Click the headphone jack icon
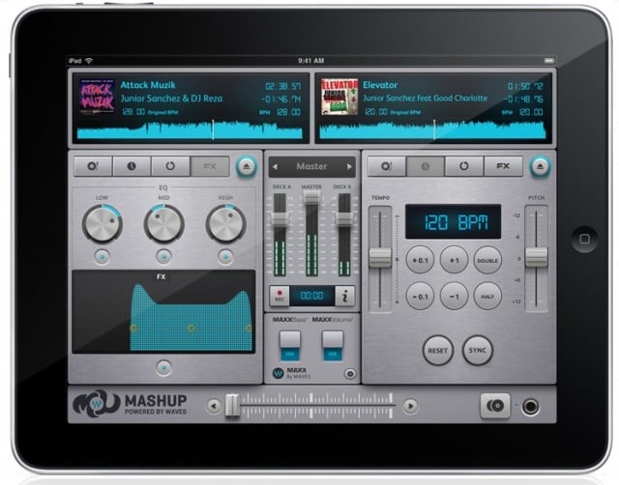The image size is (619, 485). point(530,406)
